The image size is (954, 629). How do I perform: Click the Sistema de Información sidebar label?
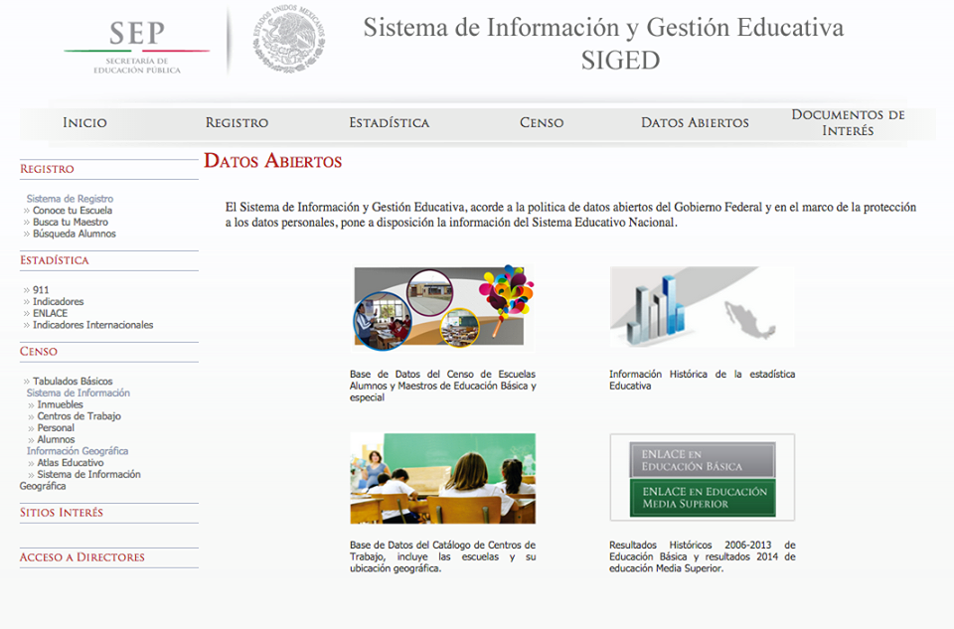pos(79,393)
